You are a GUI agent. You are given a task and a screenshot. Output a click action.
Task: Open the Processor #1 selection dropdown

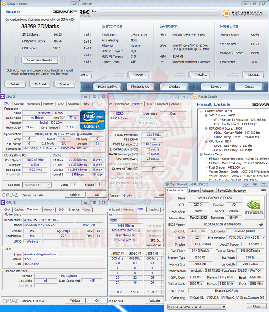[37, 185]
